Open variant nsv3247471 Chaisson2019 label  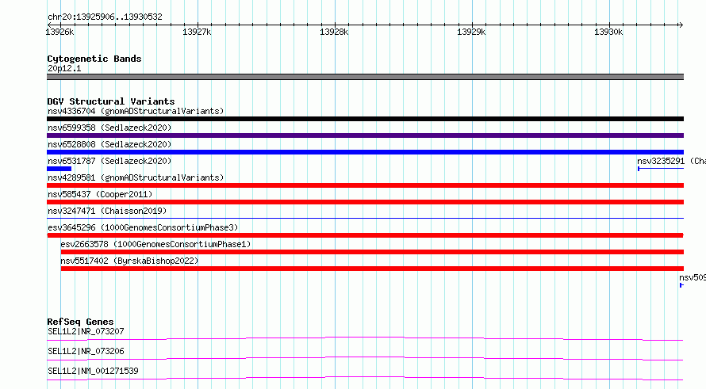[x=107, y=211]
